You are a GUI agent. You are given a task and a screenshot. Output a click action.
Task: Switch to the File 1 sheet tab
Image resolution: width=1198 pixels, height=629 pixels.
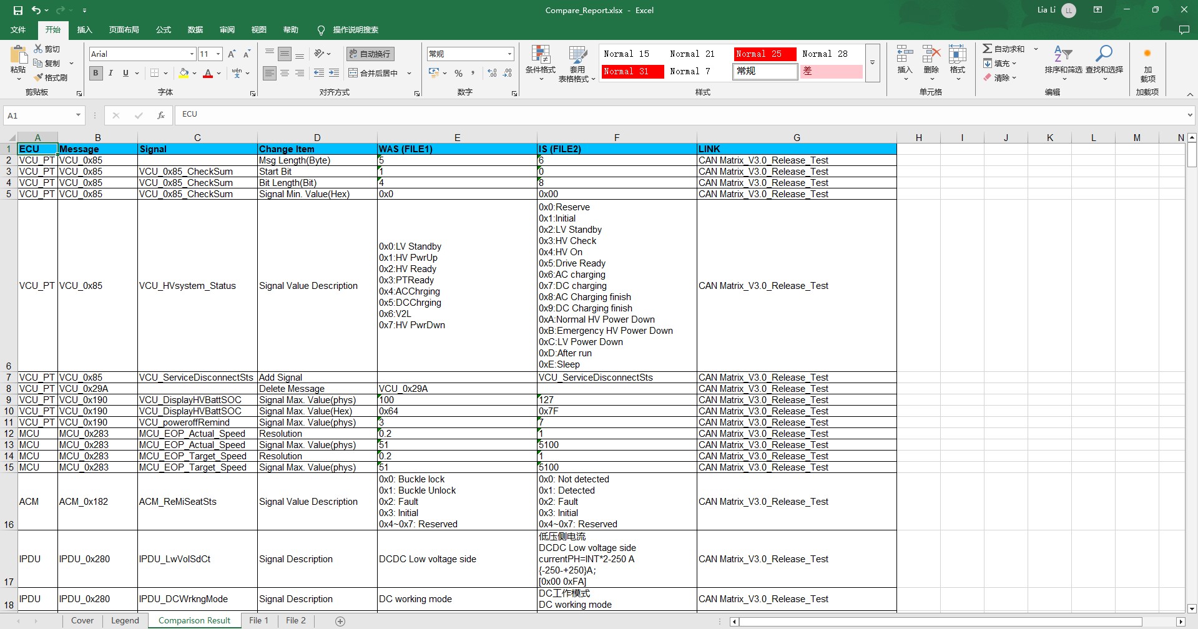coord(258,620)
